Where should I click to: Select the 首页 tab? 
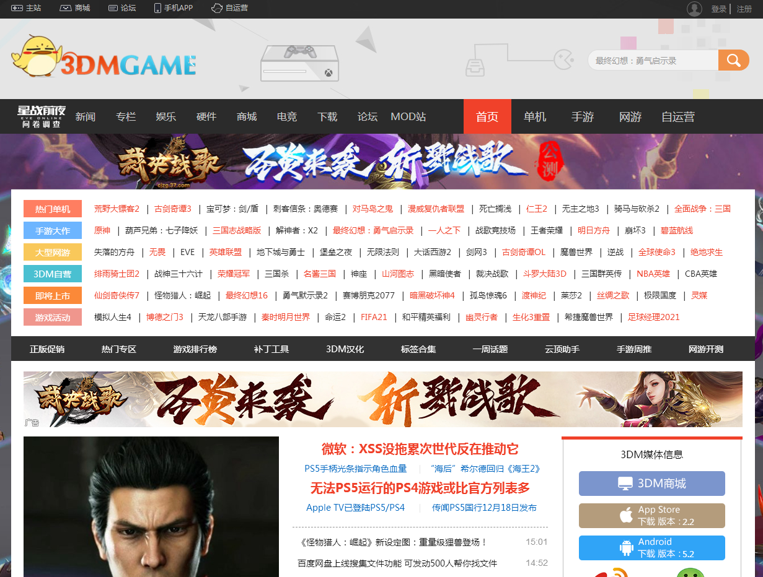(487, 116)
